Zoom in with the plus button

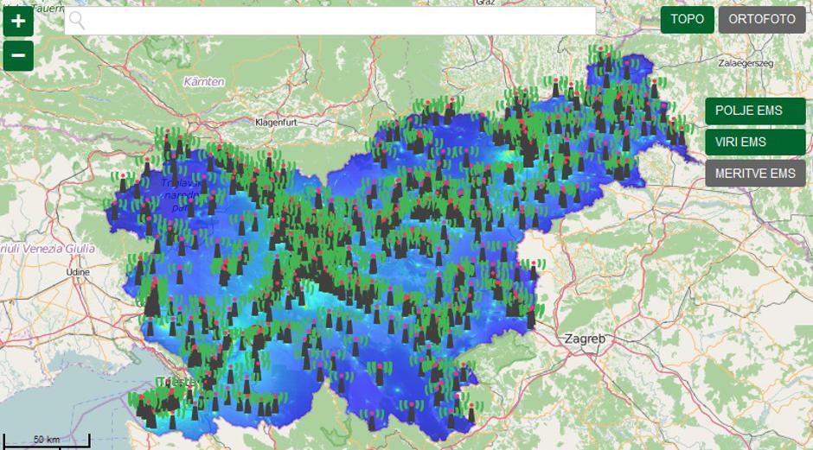click(18, 21)
